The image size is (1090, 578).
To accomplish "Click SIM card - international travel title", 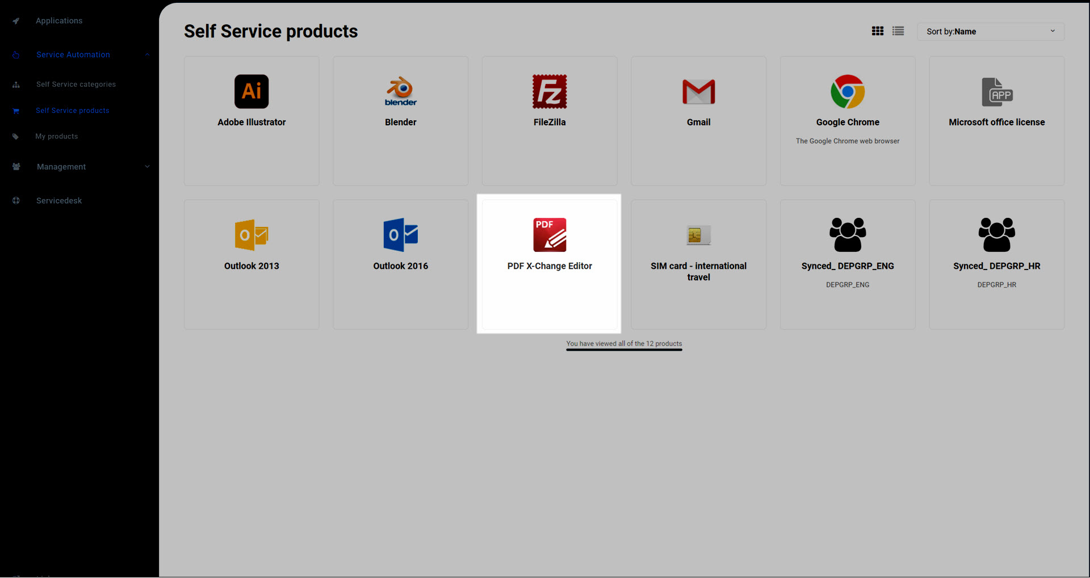I will (x=698, y=272).
